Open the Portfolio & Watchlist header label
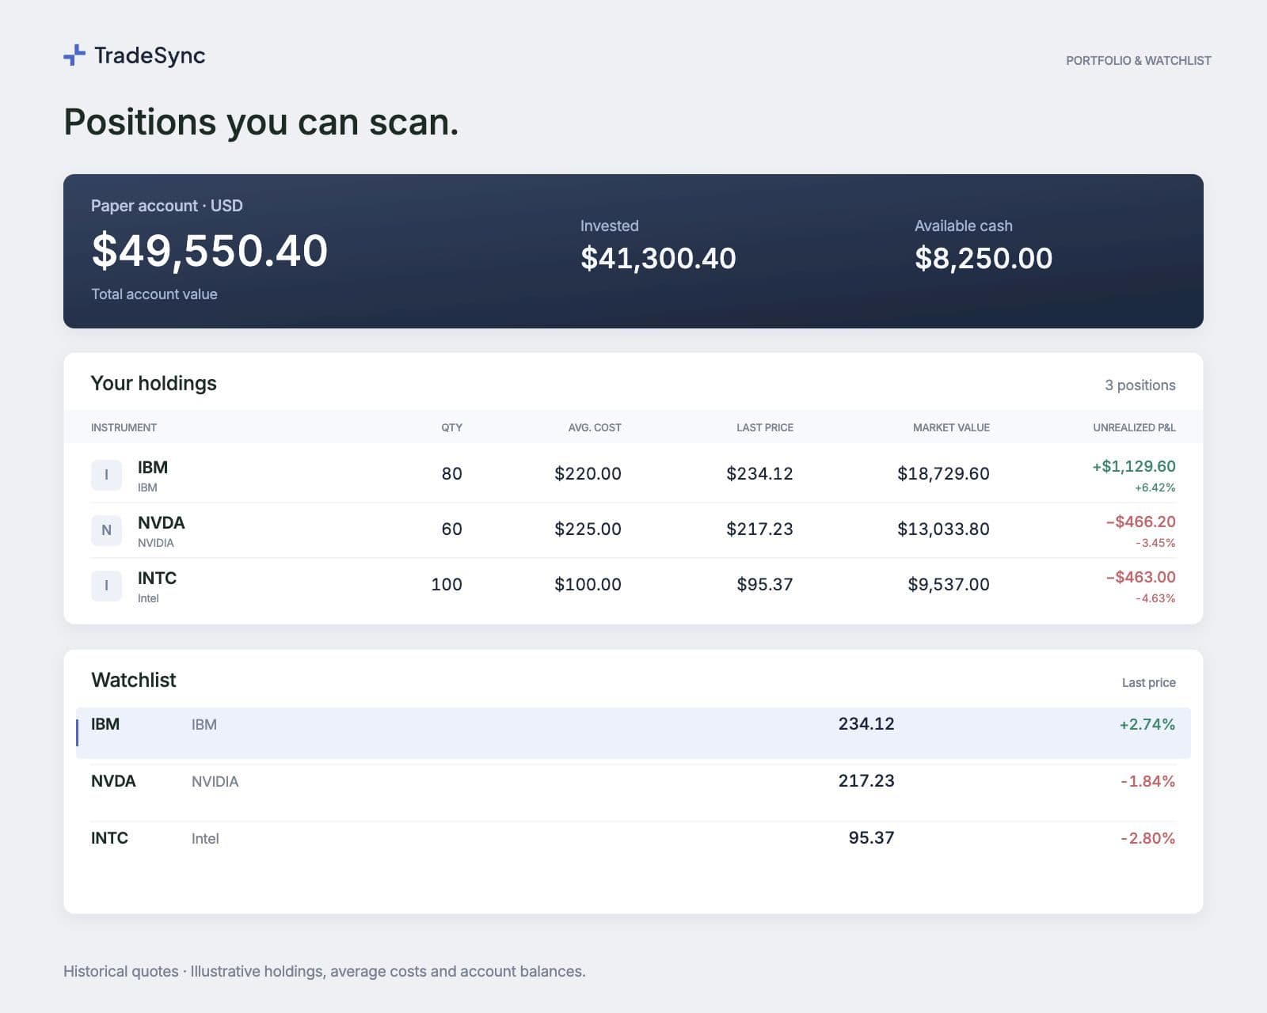1267x1013 pixels. (1138, 60)
